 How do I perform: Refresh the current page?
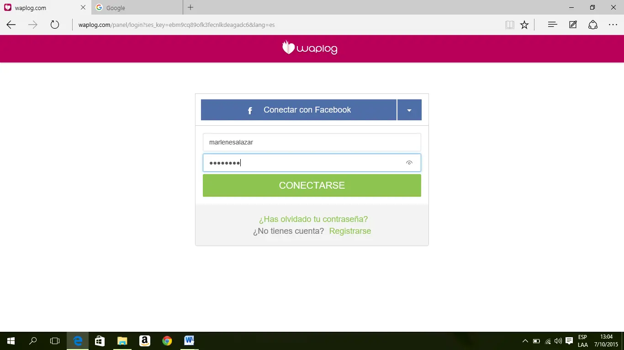coord(55,25)
